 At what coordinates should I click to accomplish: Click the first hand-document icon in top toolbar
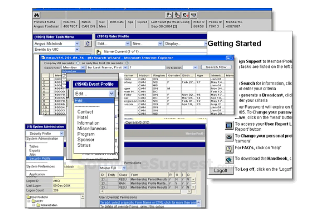click(169, 15)
